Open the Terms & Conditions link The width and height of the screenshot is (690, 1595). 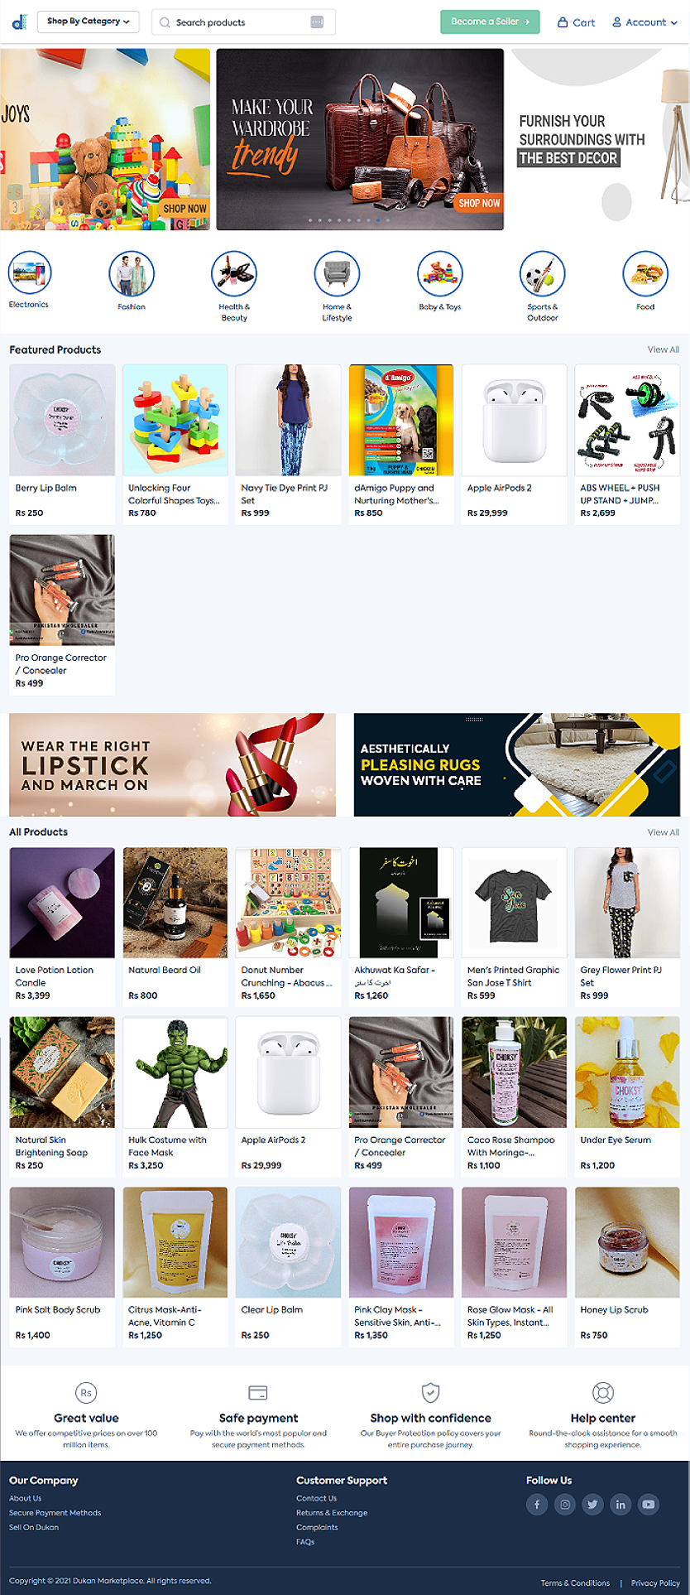(x=575, y=1583)
